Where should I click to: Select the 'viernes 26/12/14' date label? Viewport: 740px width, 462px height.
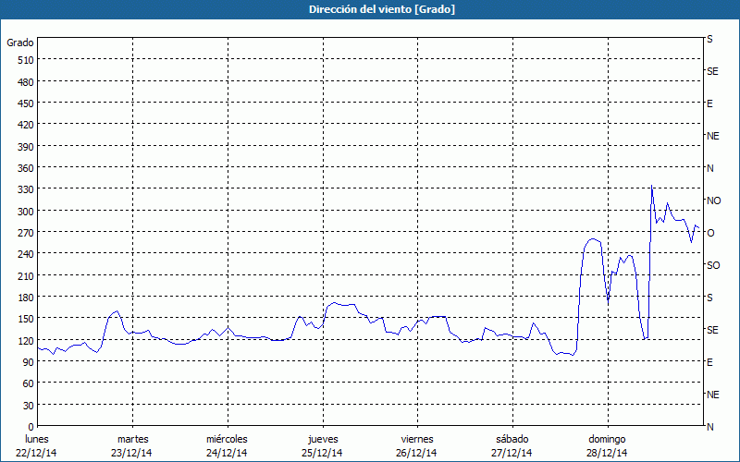(x=416, y=445)
